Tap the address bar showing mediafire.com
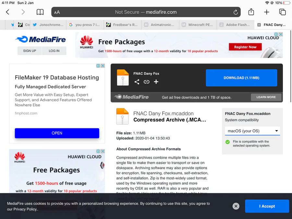Screen dimensions: 292x219 coord(146,12)
